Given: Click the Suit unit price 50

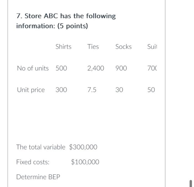Looking at the screenshot, I should pyautogui.click(x=151, y=90).
